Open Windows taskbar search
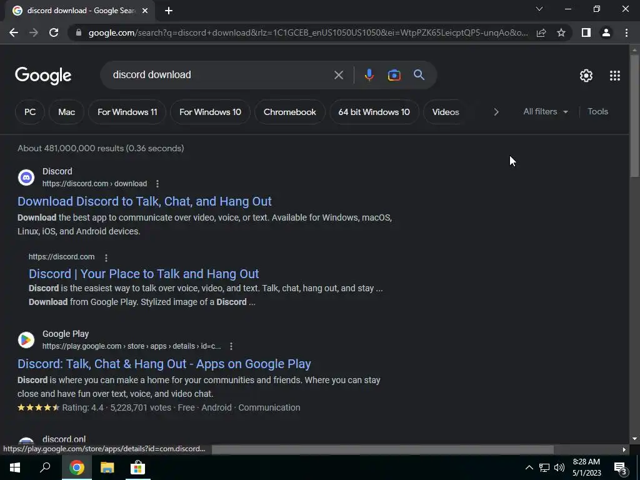 [x=45, y=467]
